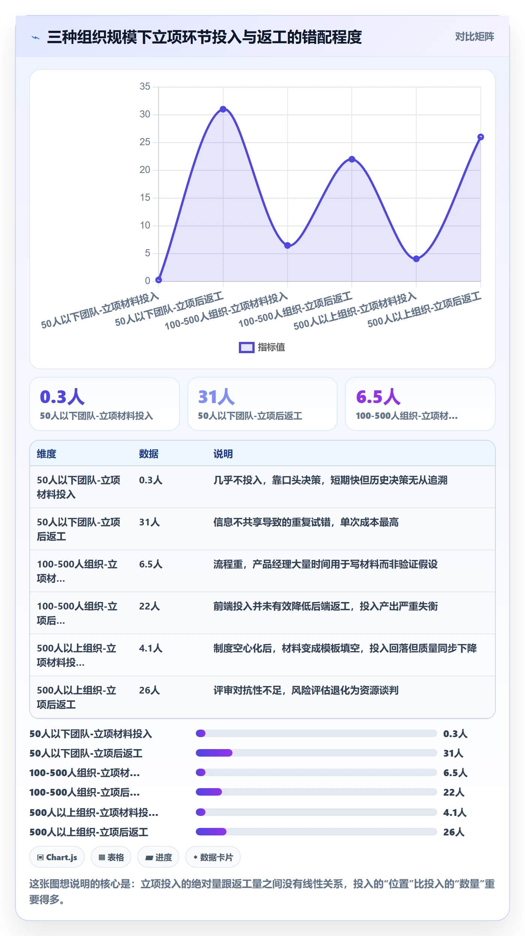Open the 0.3人 data card
This screenshot has width=525, height=936.
(x=105, y=404)
